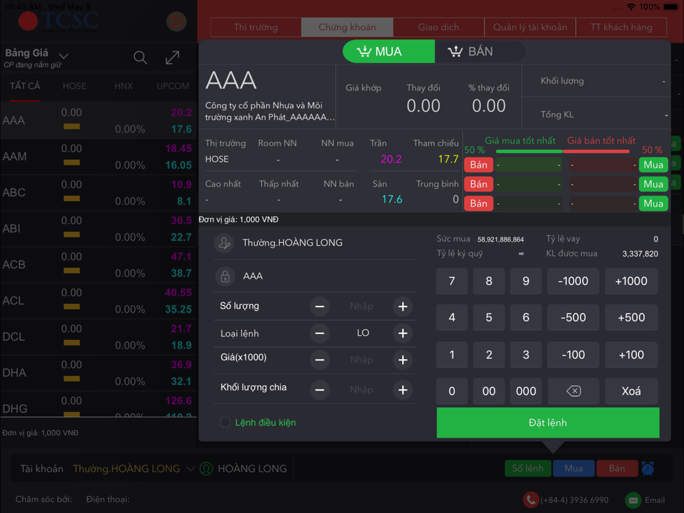Open the alarm clock icon in the bottom bar
The image size is (684, 513).
tap(647, 469)
